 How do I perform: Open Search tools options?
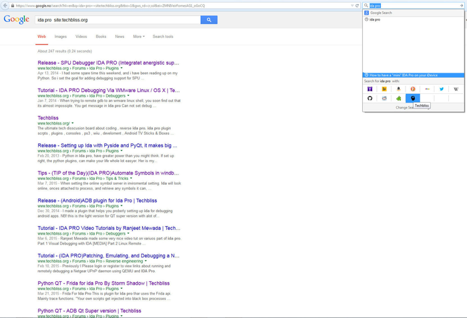[163, 37]
